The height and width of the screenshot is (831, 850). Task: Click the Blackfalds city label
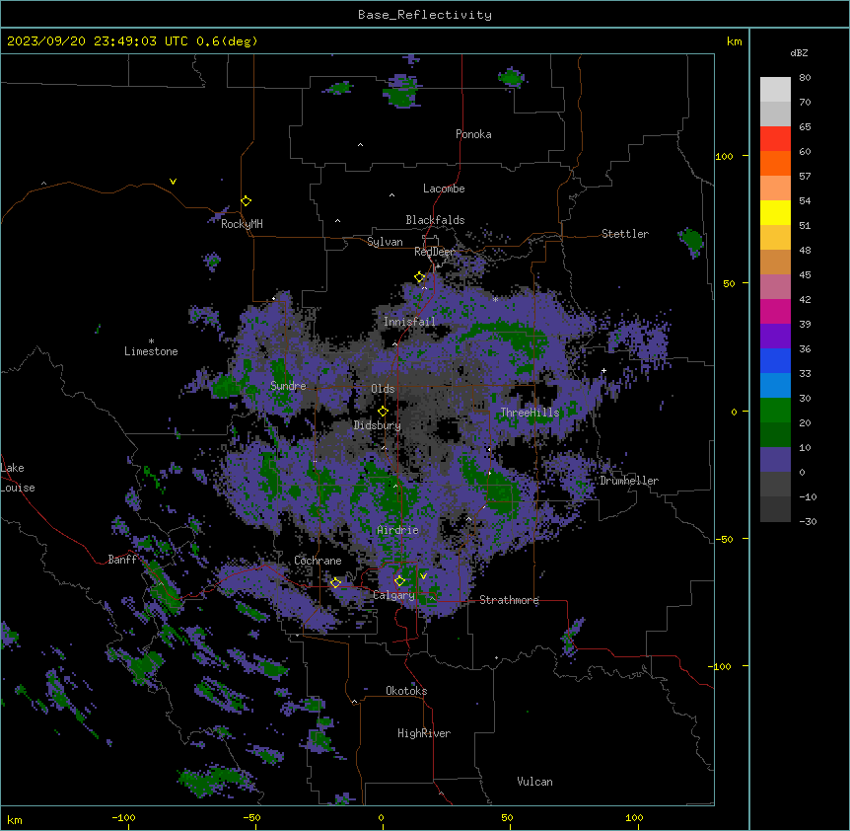[435, 220]
